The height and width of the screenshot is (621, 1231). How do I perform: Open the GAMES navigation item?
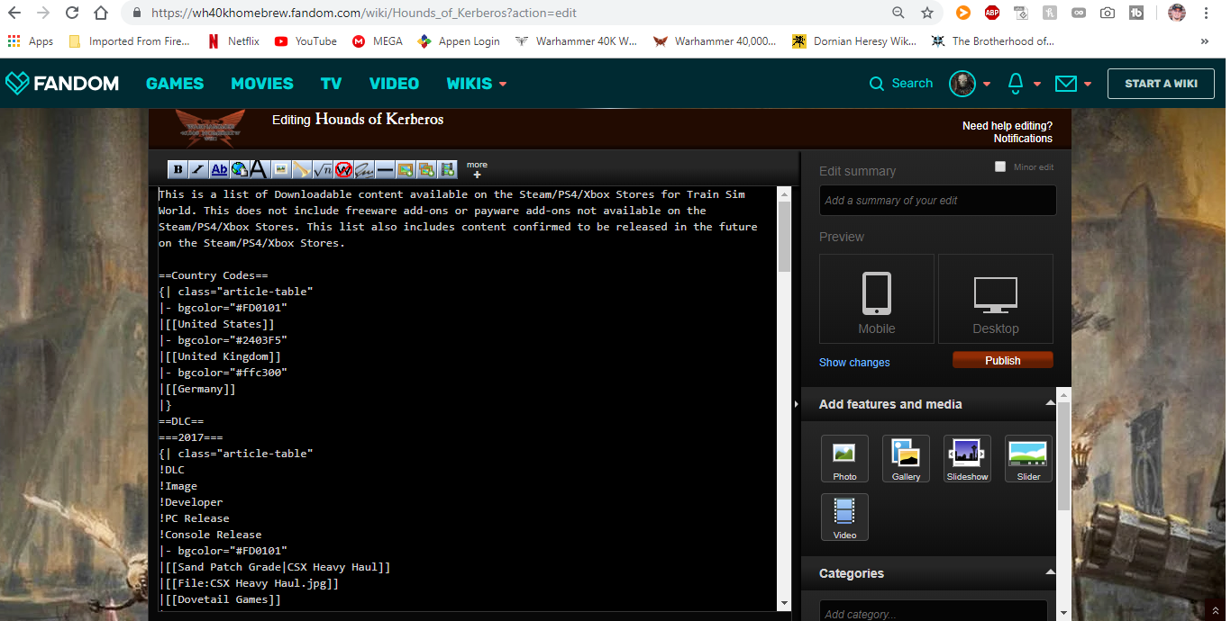pyautogui.click(x=175, y=84)
